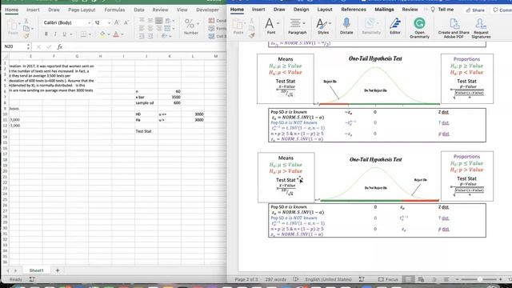Open Borders dropdown arrow in Excel
Viewport: 512px width, 288px height.
[x=90, y=34]
